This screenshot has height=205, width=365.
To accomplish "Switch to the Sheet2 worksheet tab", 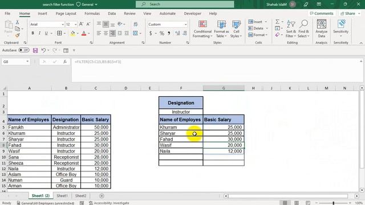I will point(80,196).
